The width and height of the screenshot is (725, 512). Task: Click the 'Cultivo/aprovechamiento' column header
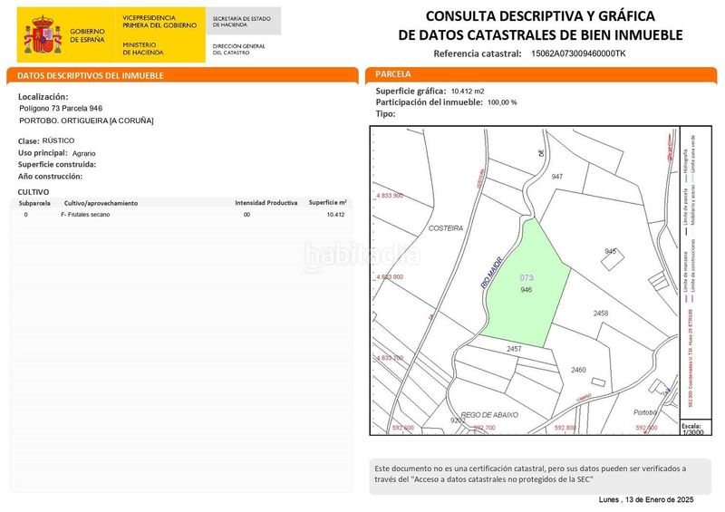[x=101, y=203]
